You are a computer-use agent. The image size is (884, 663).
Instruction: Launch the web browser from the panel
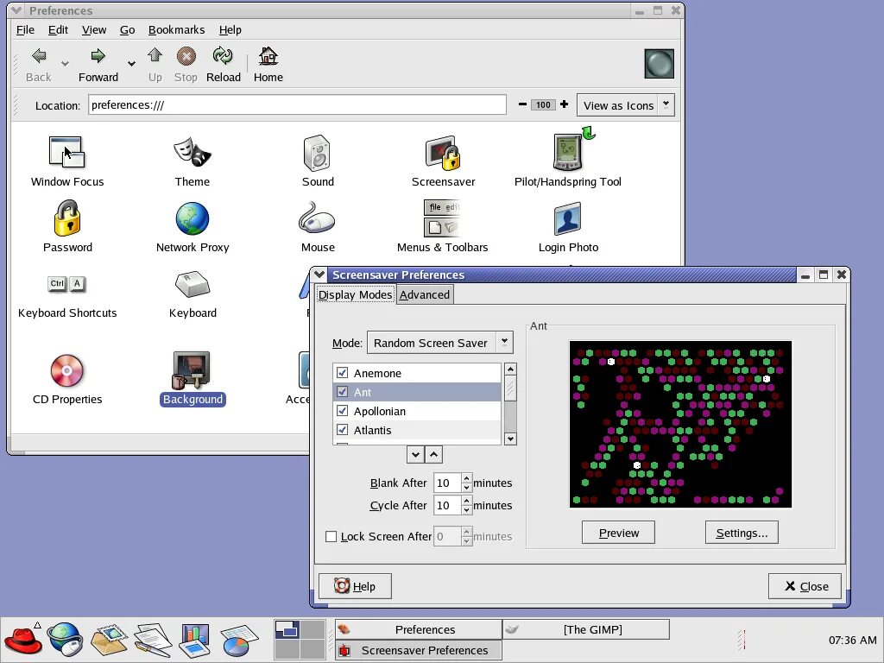pyautogui.click(x=66, y=640)
